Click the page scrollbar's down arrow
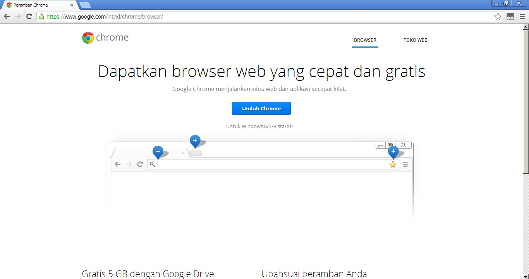The width and height of the screenshot is (529, 279). [x=526, y=276]
